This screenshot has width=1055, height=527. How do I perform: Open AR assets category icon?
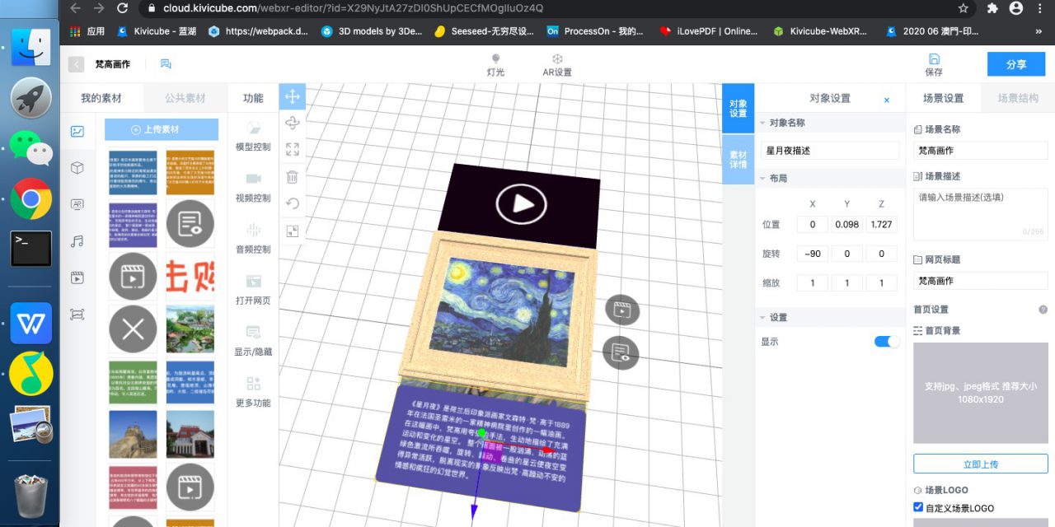tap(77, 204)
